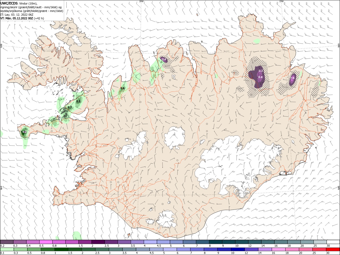Click the '(+42 h)' forecast offset text
Image resolution: width=340 pixels, height=255 pixels.
tap(39, 19)
